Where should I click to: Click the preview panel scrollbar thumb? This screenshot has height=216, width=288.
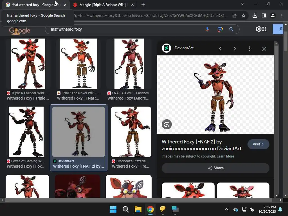click(x=276, y=62)
